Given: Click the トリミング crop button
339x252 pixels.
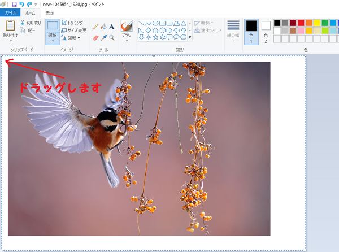Looking at the screenshot, I should click(x=72, y=23).
